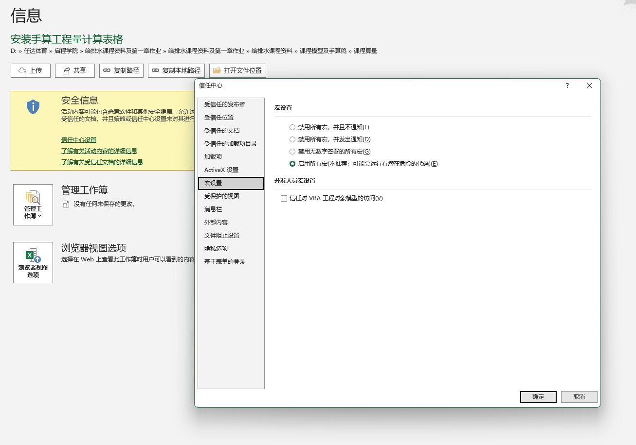Click the 安装手算工程量计算表格 title
Image resolution: width=636 pixels, height=445 pixels.
tap(67, 39)
